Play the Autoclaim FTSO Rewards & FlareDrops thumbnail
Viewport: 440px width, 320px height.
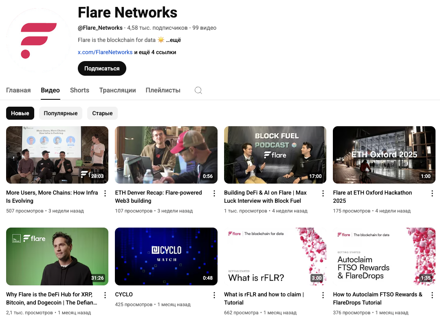click(x=384, y=256)
